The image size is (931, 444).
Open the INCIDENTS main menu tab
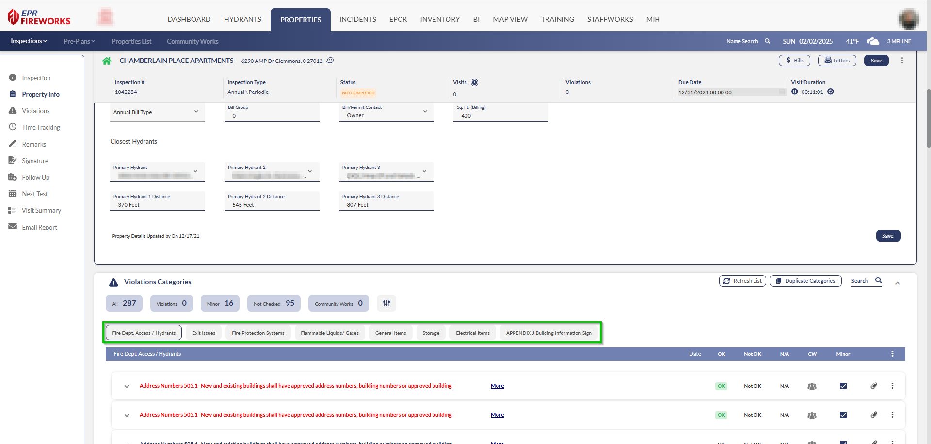click(357, 19)
